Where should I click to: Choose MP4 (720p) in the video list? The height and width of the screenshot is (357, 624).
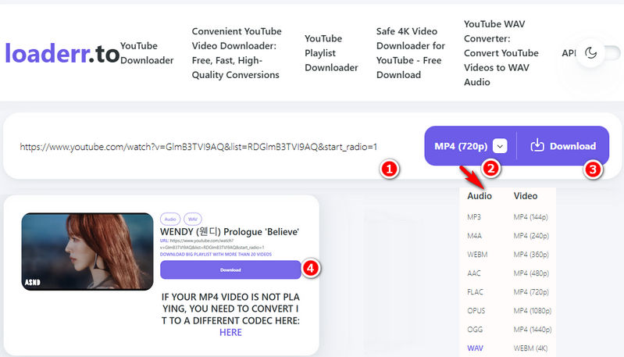point(531,291)
